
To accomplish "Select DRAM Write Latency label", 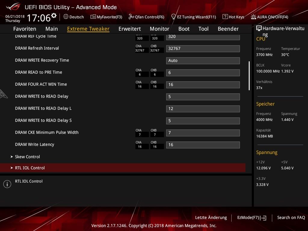I will tap(35, 144).
